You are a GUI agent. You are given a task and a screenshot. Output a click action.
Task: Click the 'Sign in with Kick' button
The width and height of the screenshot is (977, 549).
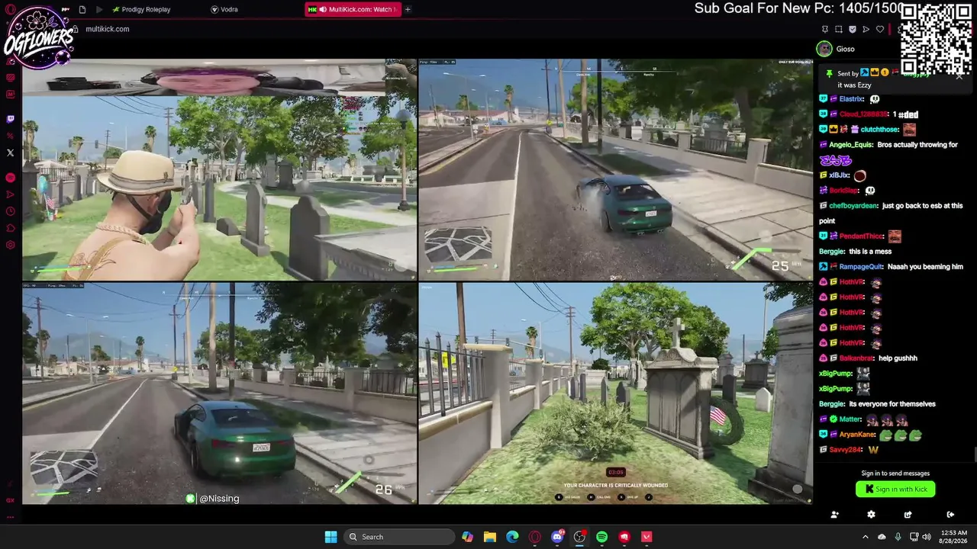[x=895, y=490]
